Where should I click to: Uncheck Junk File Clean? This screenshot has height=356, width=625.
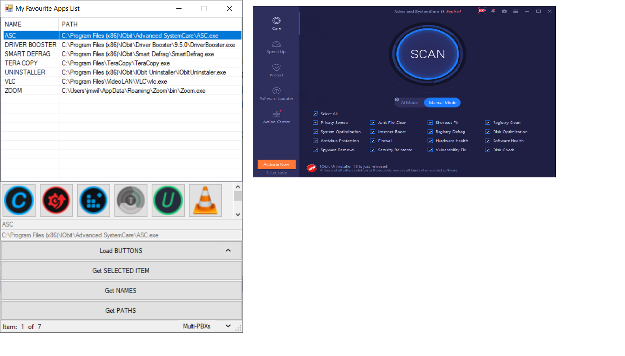[373, 123]
